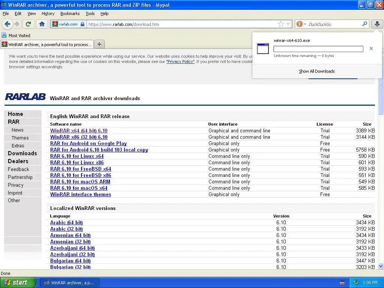The width and height of the screenshot is (384, 288).
Task: Download RAR 6.10 for FreeBSD x64
Action: pyautogui.click(x=81, y=169)
